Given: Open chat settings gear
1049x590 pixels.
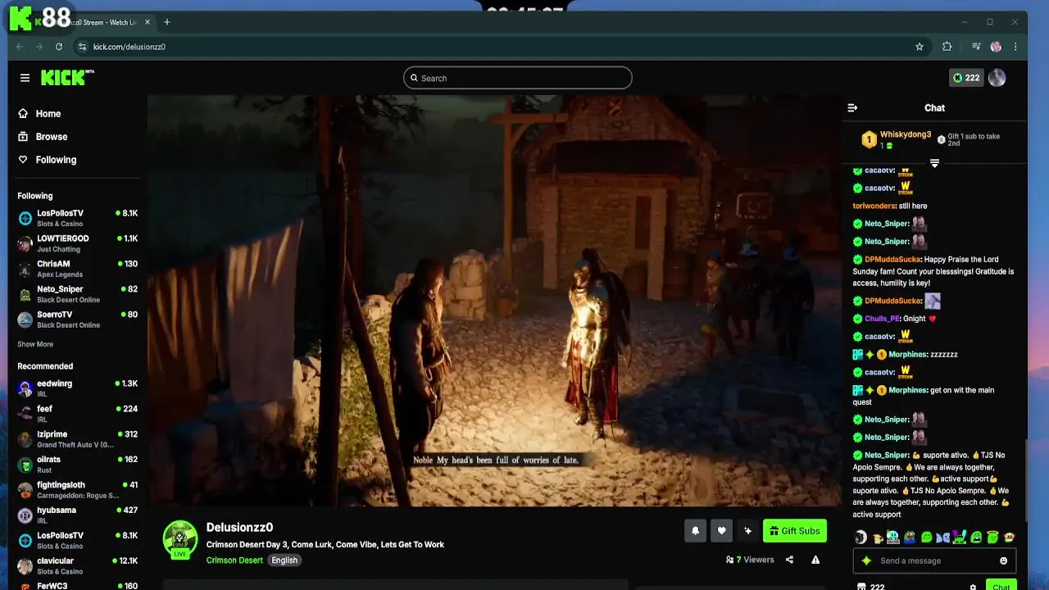Looking at the screenshot, I should point(973,587).
